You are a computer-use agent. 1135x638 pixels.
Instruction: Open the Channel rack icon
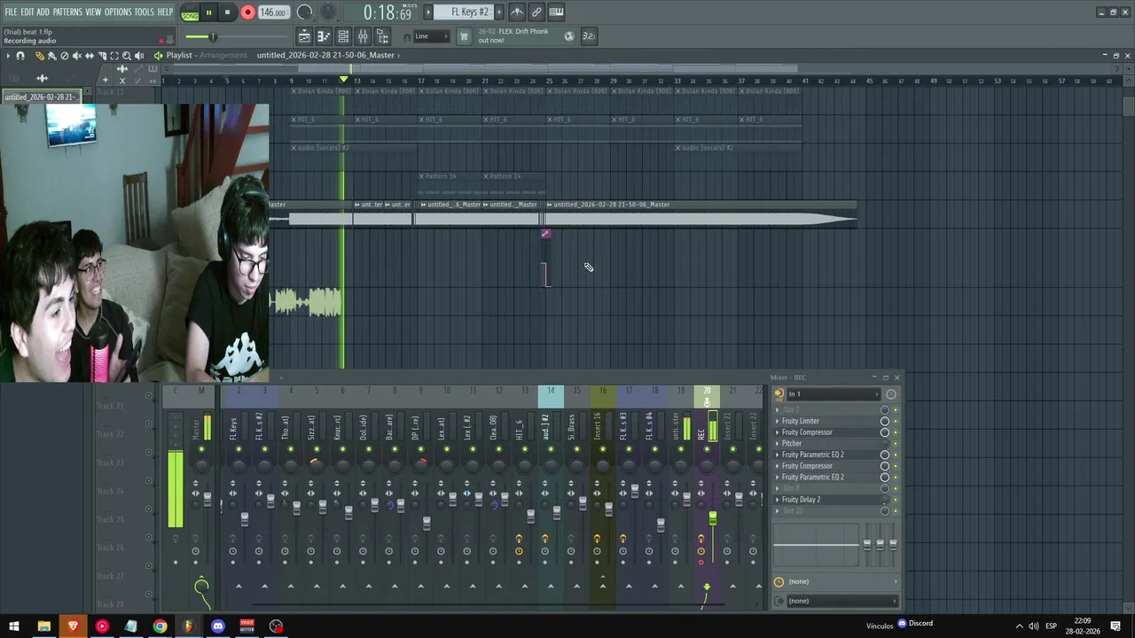pyautogui.click(x=343, y=36)
